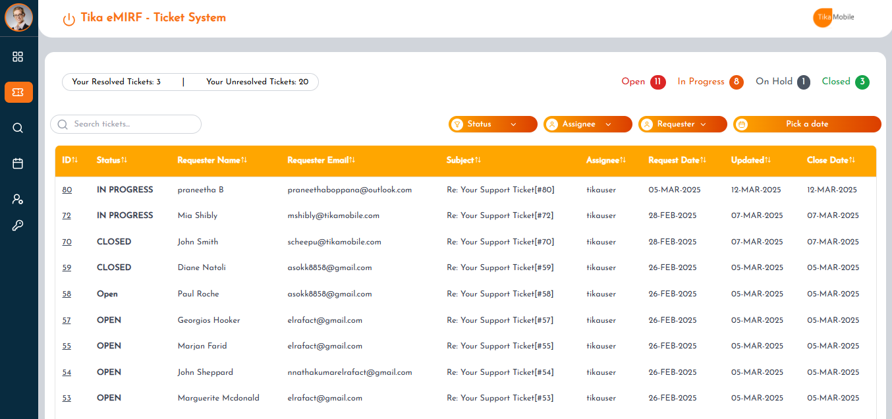Open ticket ID 80 link
The height and width of the screenshot is (419, 892).
point(67,190)
